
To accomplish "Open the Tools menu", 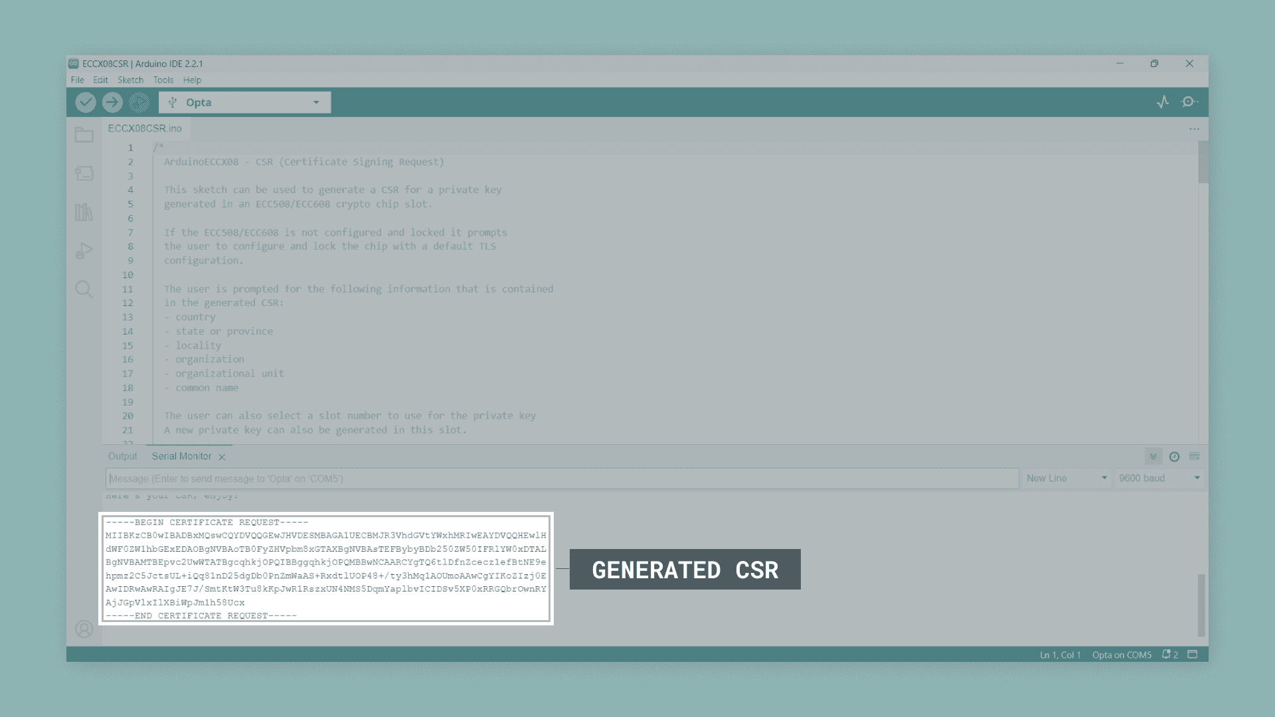I will [163, 80].
